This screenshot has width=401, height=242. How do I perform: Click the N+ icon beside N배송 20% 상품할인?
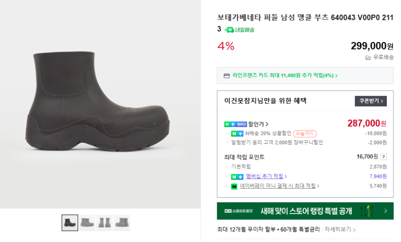pyautogui.click(x=237, y=134)
